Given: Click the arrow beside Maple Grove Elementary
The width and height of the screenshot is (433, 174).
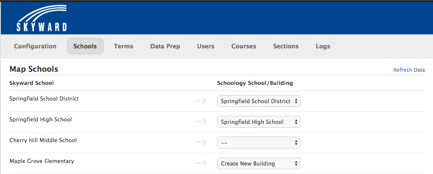Looking at the screenshot, I should point(201,163).
